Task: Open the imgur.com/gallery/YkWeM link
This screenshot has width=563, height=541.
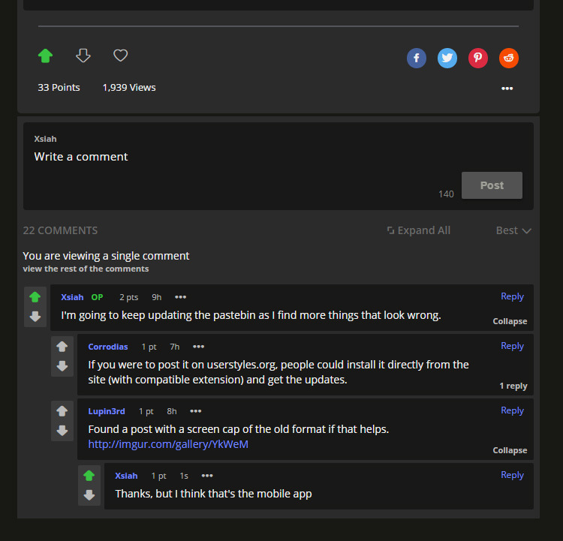Action: [x=168, y=444]
